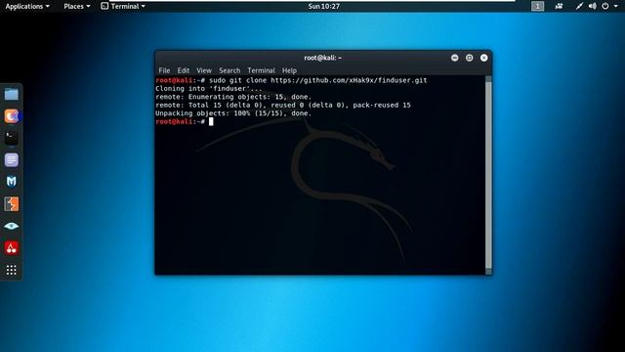This screenshot has height=352, width=625.
Task: Open the clock showing Sun 10:27
Action: pos(323,6)
